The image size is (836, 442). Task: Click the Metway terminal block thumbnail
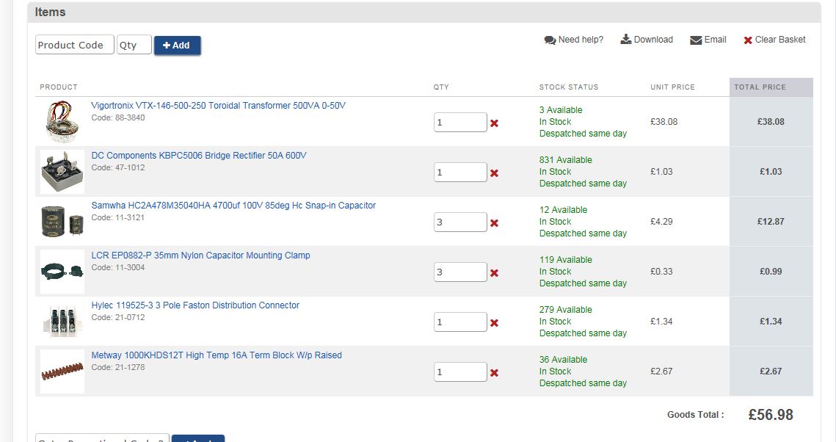point(62,372)
